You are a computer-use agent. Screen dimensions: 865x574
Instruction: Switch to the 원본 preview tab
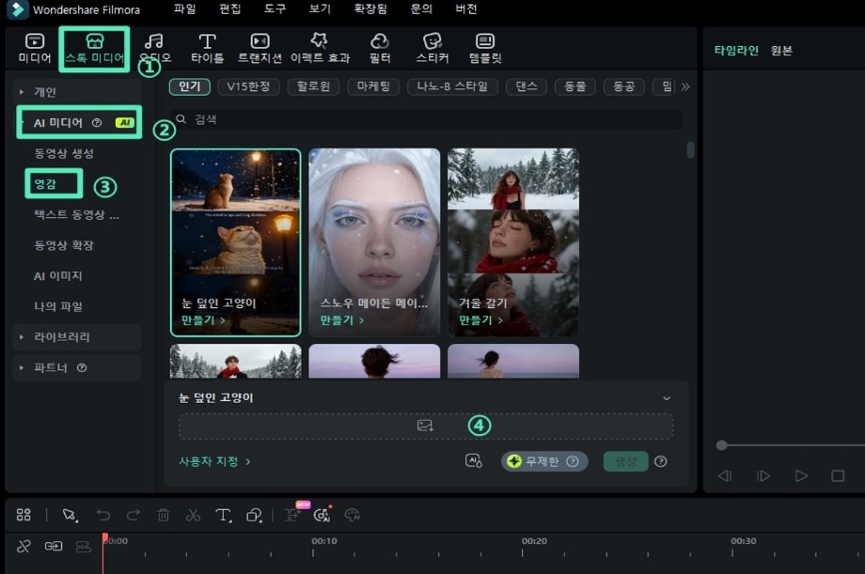coord(781,51)
